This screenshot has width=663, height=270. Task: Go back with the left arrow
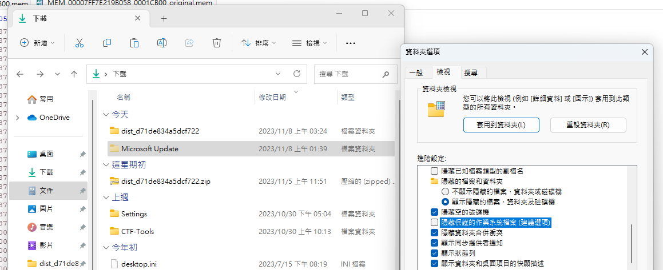[x=20, y=74]
